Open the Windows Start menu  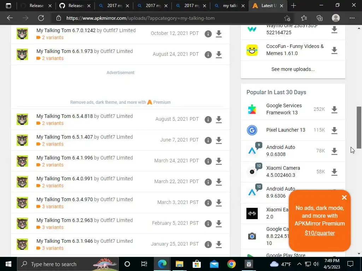(x=8, y=264)
